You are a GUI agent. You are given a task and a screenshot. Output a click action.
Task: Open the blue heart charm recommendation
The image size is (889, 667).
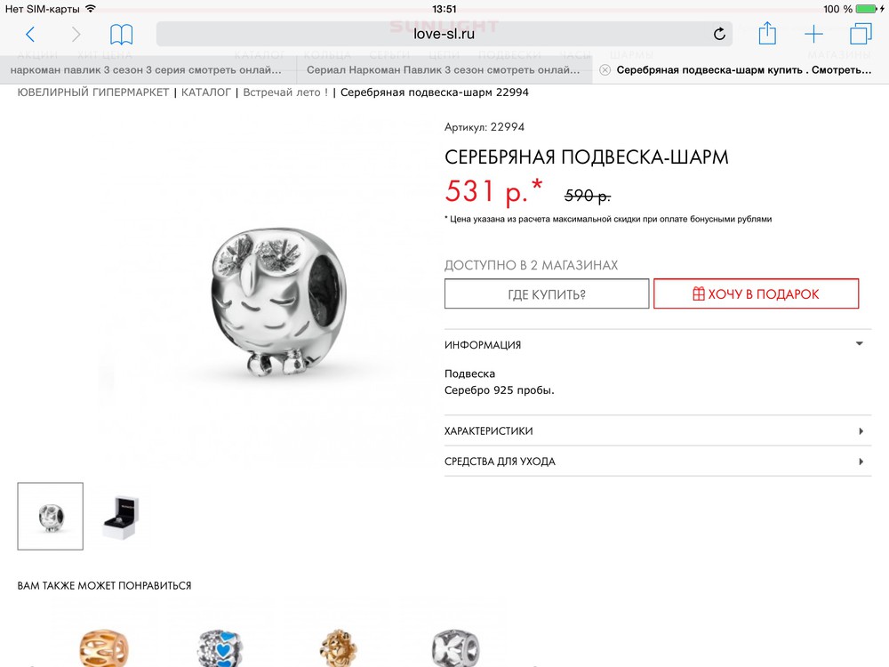tap(220, 647)
